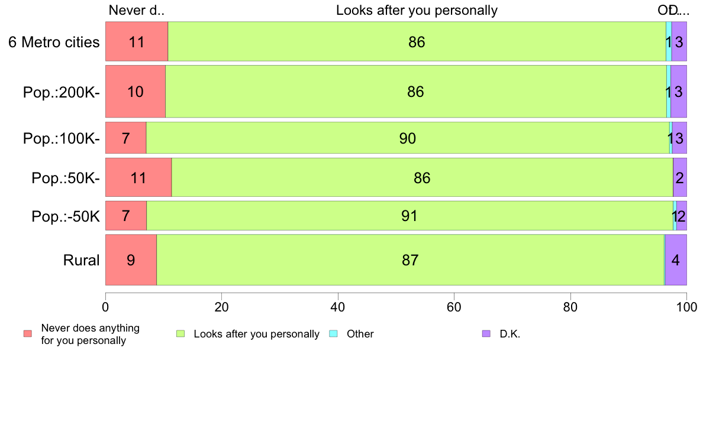Click the red 11 segment in 6 Metro cities

click(x=137, y=41)
